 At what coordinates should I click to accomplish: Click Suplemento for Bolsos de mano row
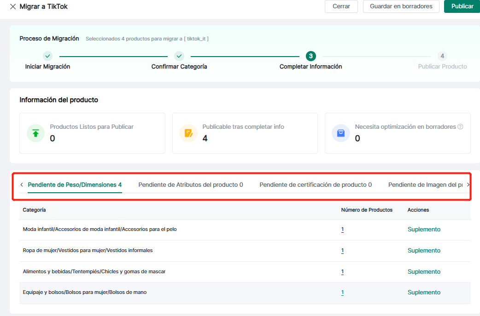(424, 293)
